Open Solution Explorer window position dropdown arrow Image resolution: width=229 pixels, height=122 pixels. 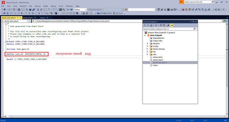(x=191, y=21)
